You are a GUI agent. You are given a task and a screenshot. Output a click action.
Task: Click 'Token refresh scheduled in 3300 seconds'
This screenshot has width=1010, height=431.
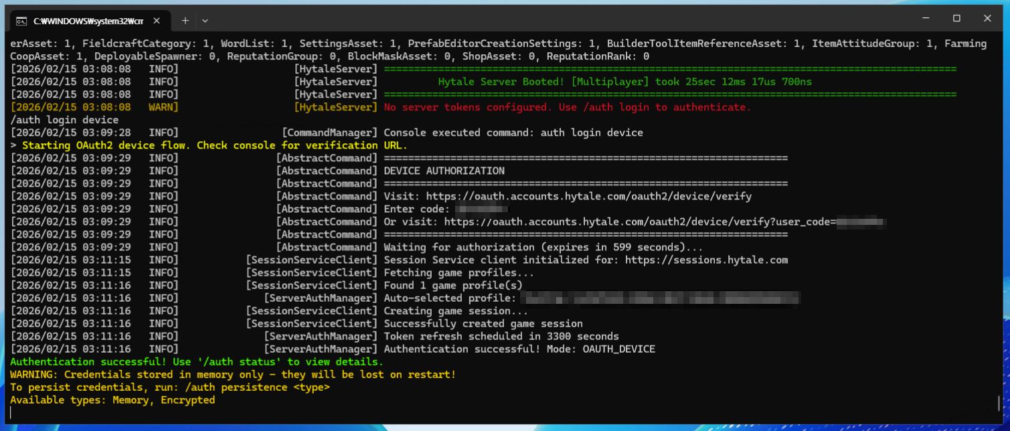[501, 337]
